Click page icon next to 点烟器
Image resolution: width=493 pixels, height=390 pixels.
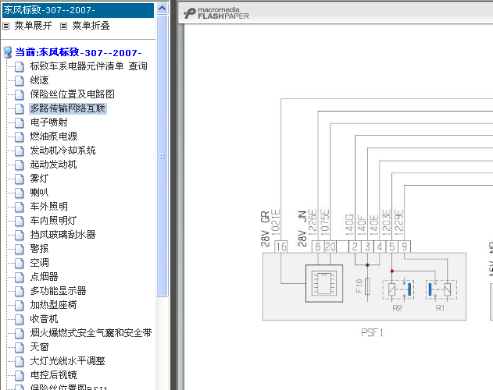(x=20, y=277)
